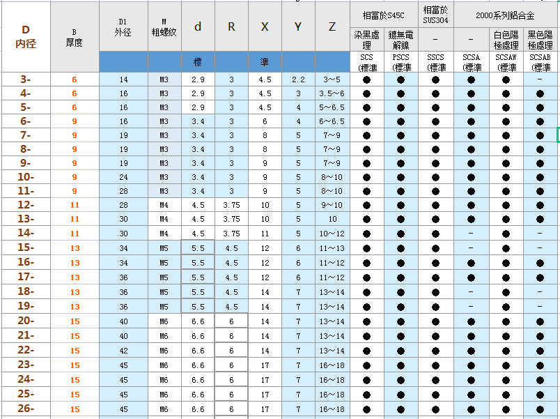
Task: Select the row label 20-
Action: coord(26,321)
